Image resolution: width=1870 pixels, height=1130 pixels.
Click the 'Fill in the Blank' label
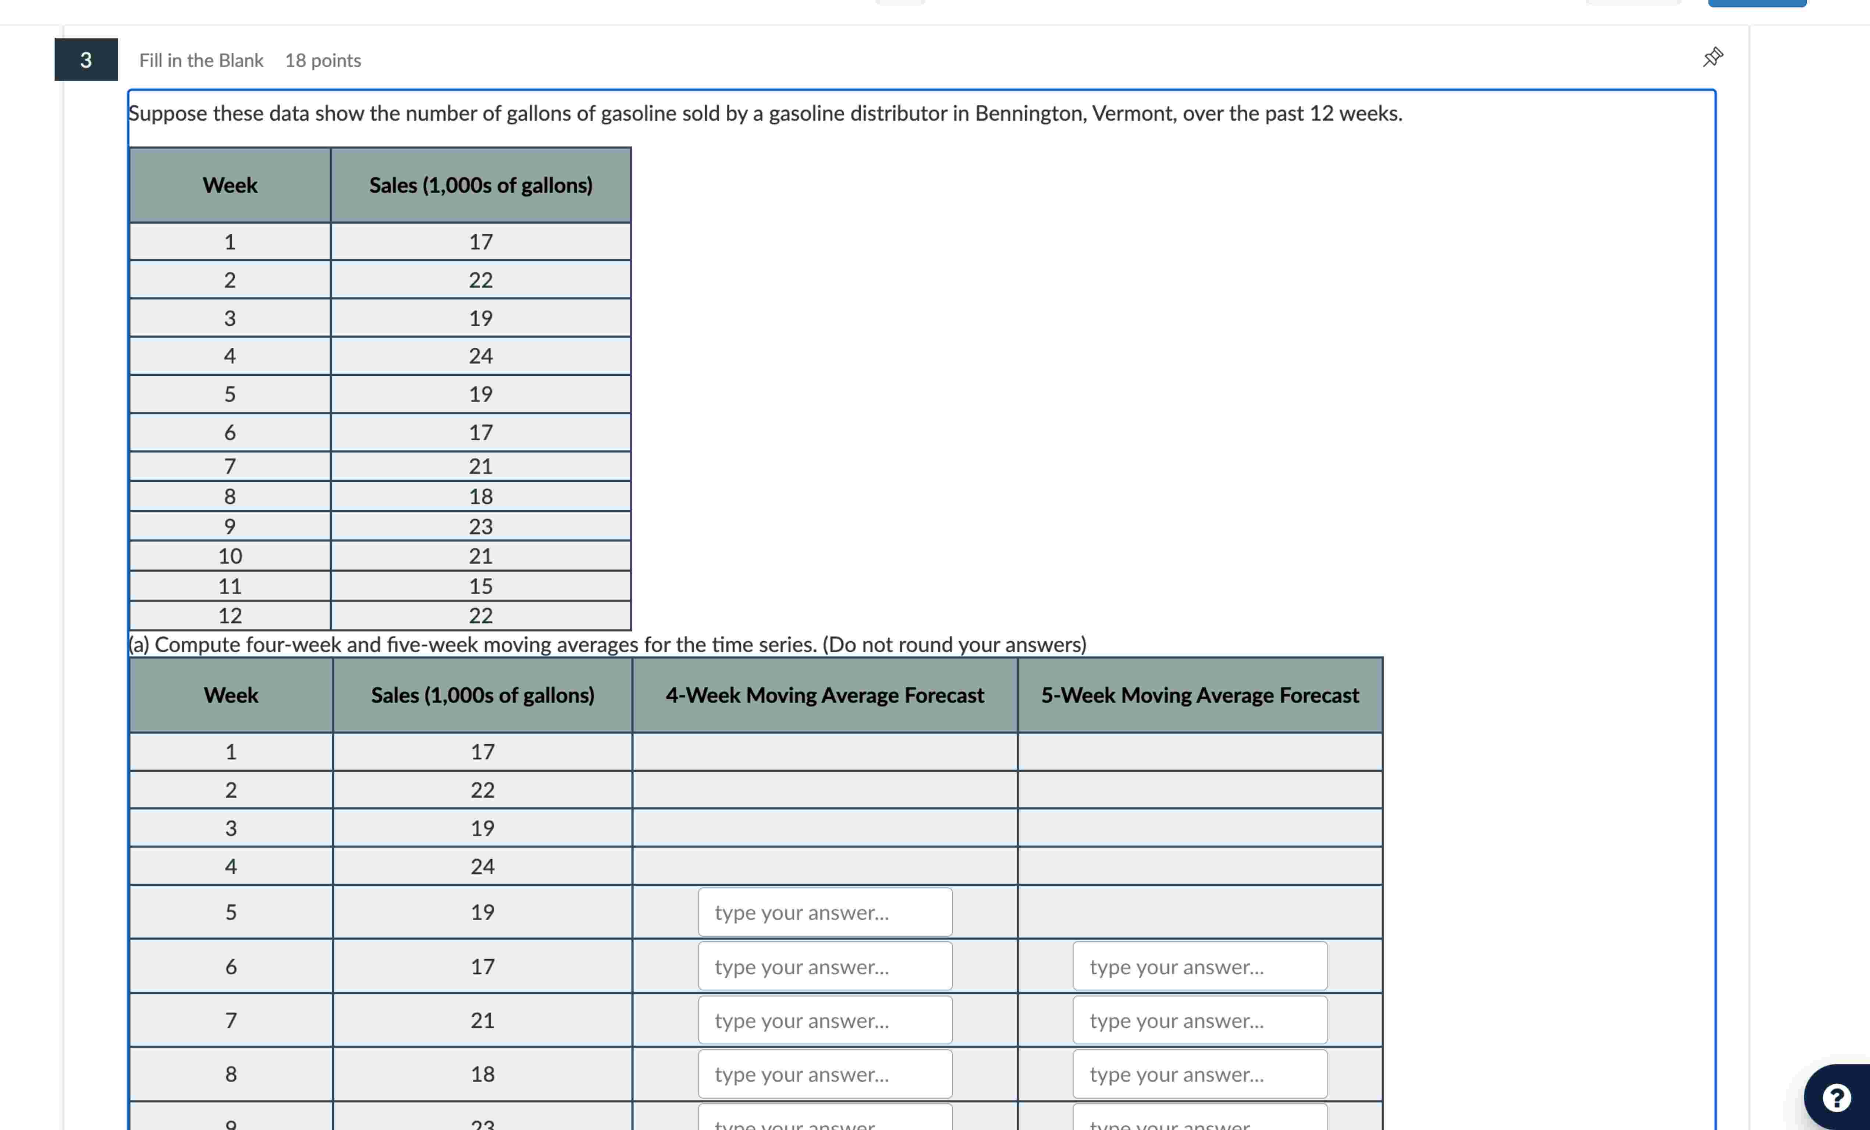point(201,60)
